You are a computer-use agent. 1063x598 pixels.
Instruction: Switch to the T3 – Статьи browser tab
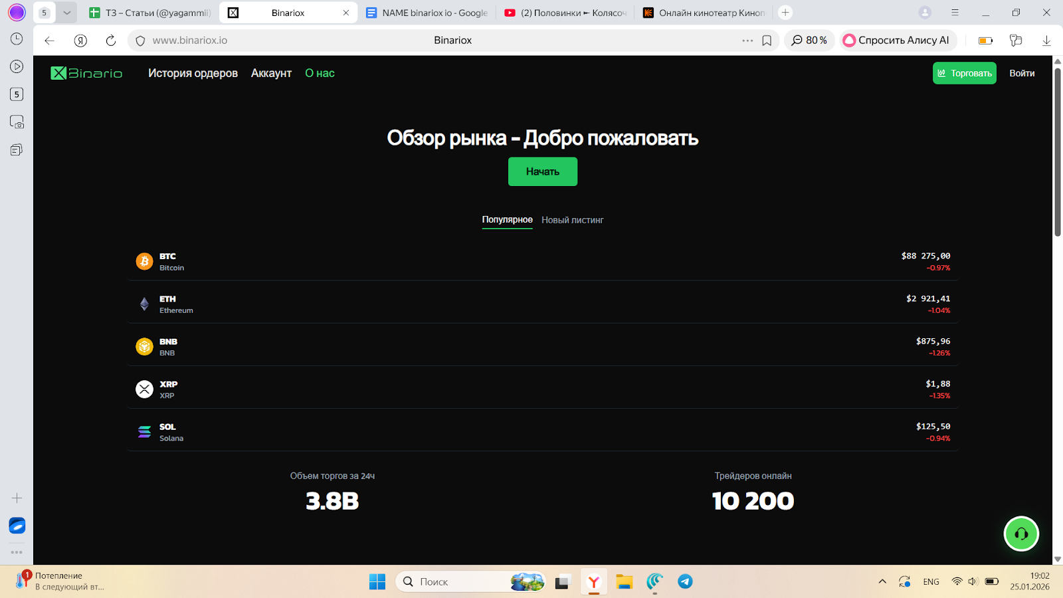(x=149, y=13)
